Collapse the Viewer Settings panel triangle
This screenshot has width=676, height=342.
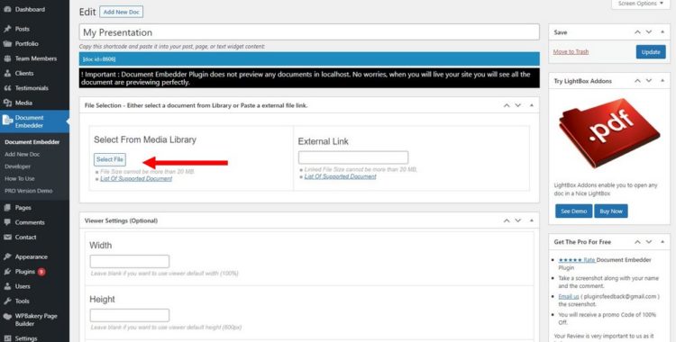point(532,220)
